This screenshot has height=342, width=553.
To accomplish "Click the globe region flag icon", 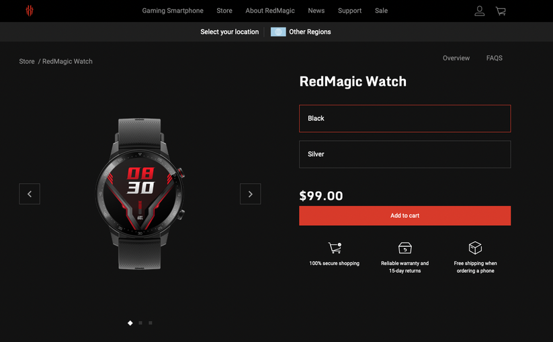I will [278, 32].
